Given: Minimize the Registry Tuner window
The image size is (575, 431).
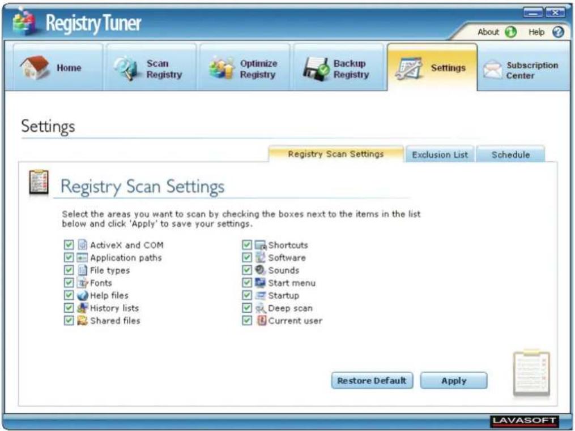Looking at the screenshot, I should (533, 13).
